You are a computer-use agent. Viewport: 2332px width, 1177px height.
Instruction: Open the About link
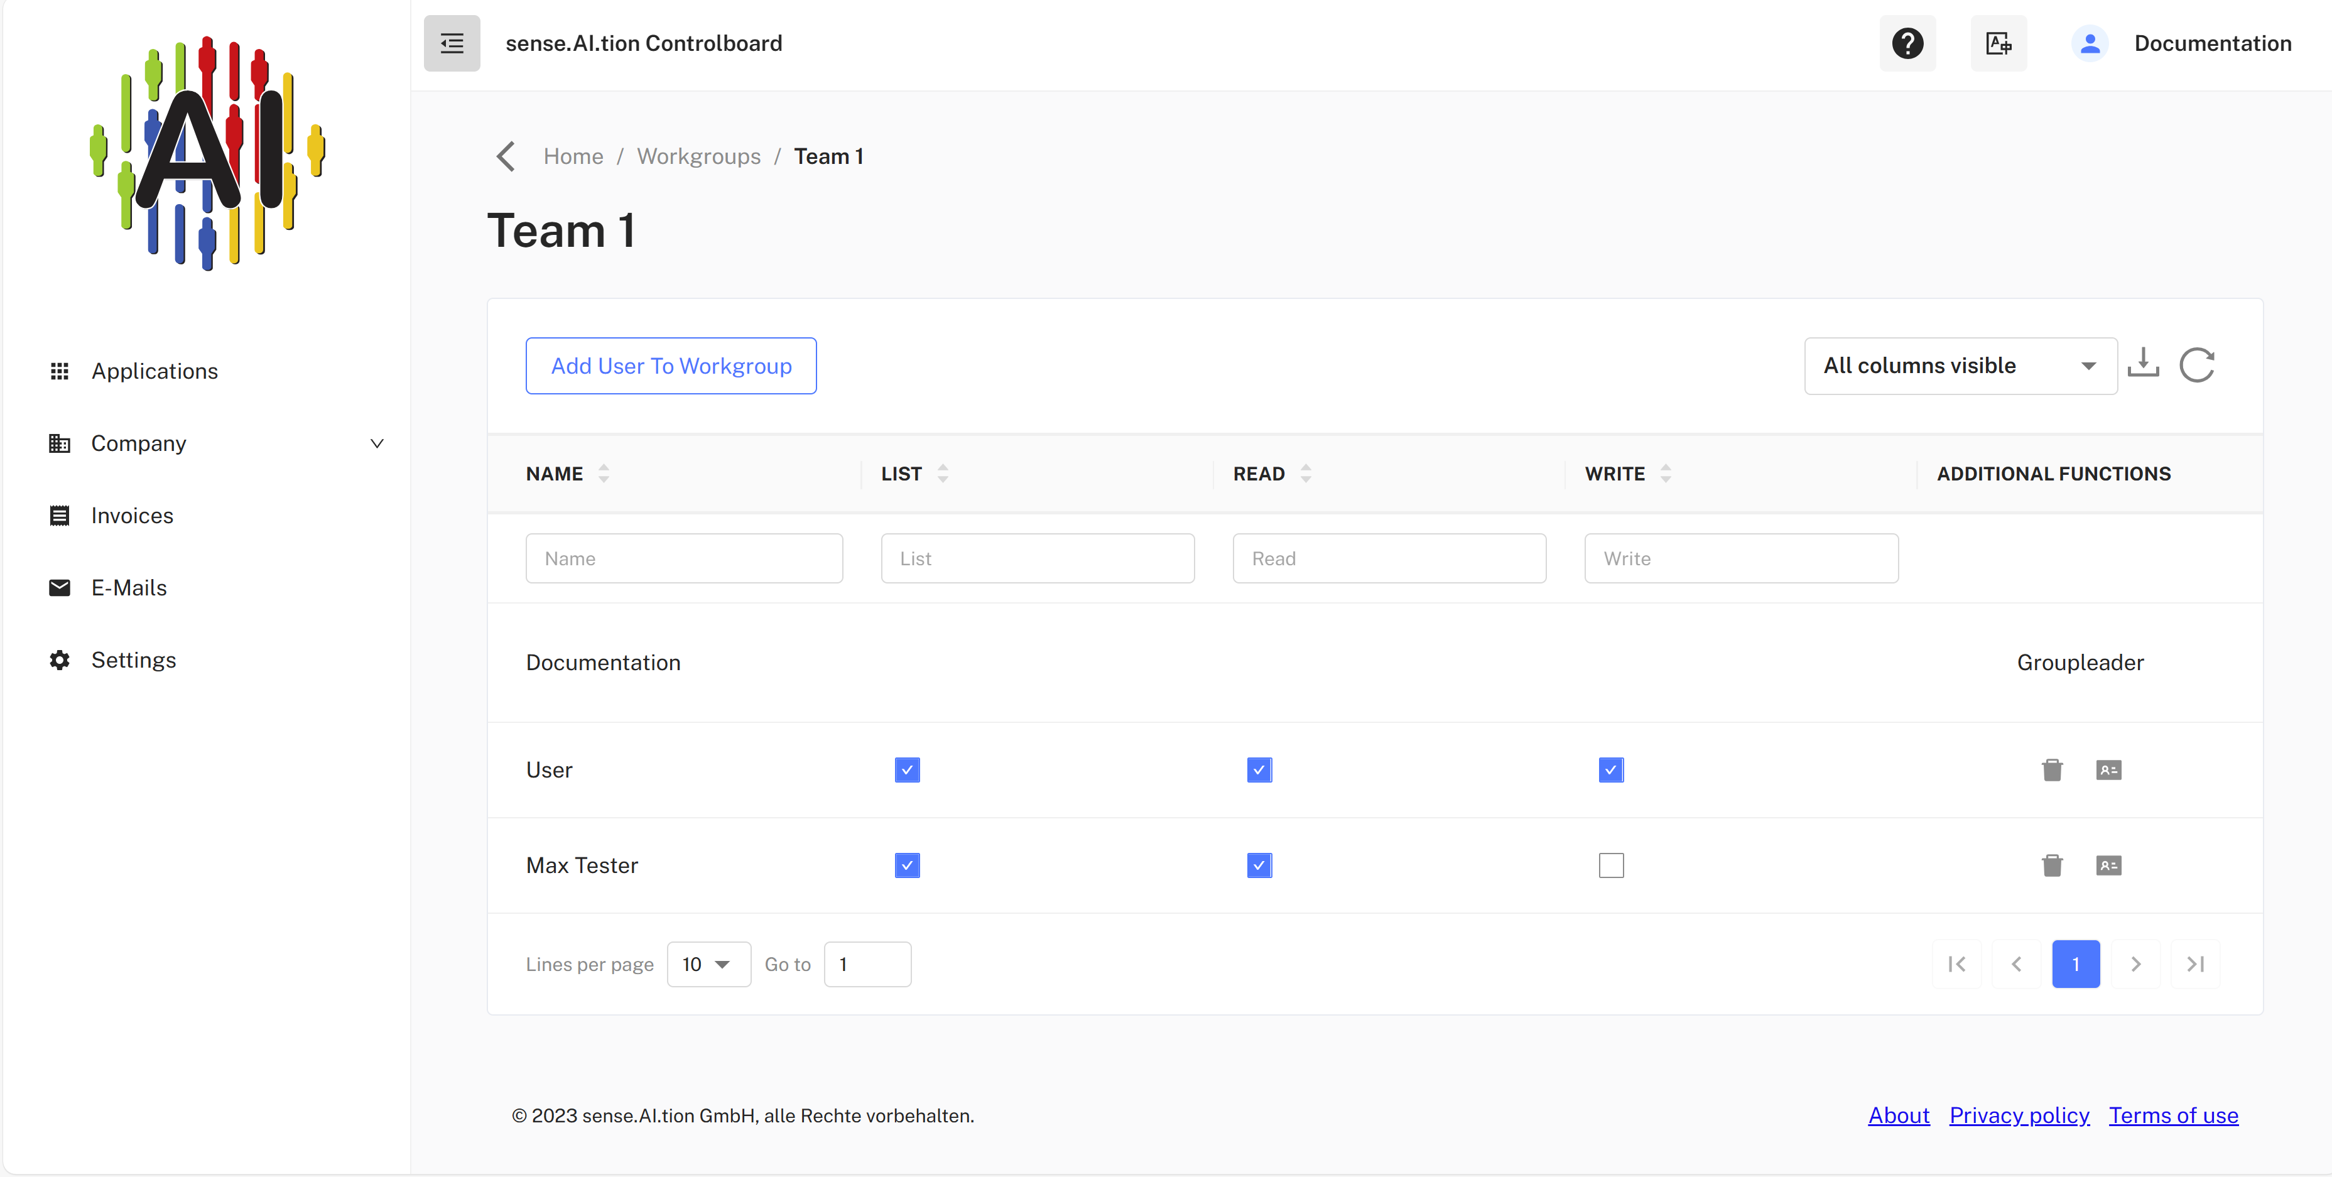(x=1899, y=1115)
